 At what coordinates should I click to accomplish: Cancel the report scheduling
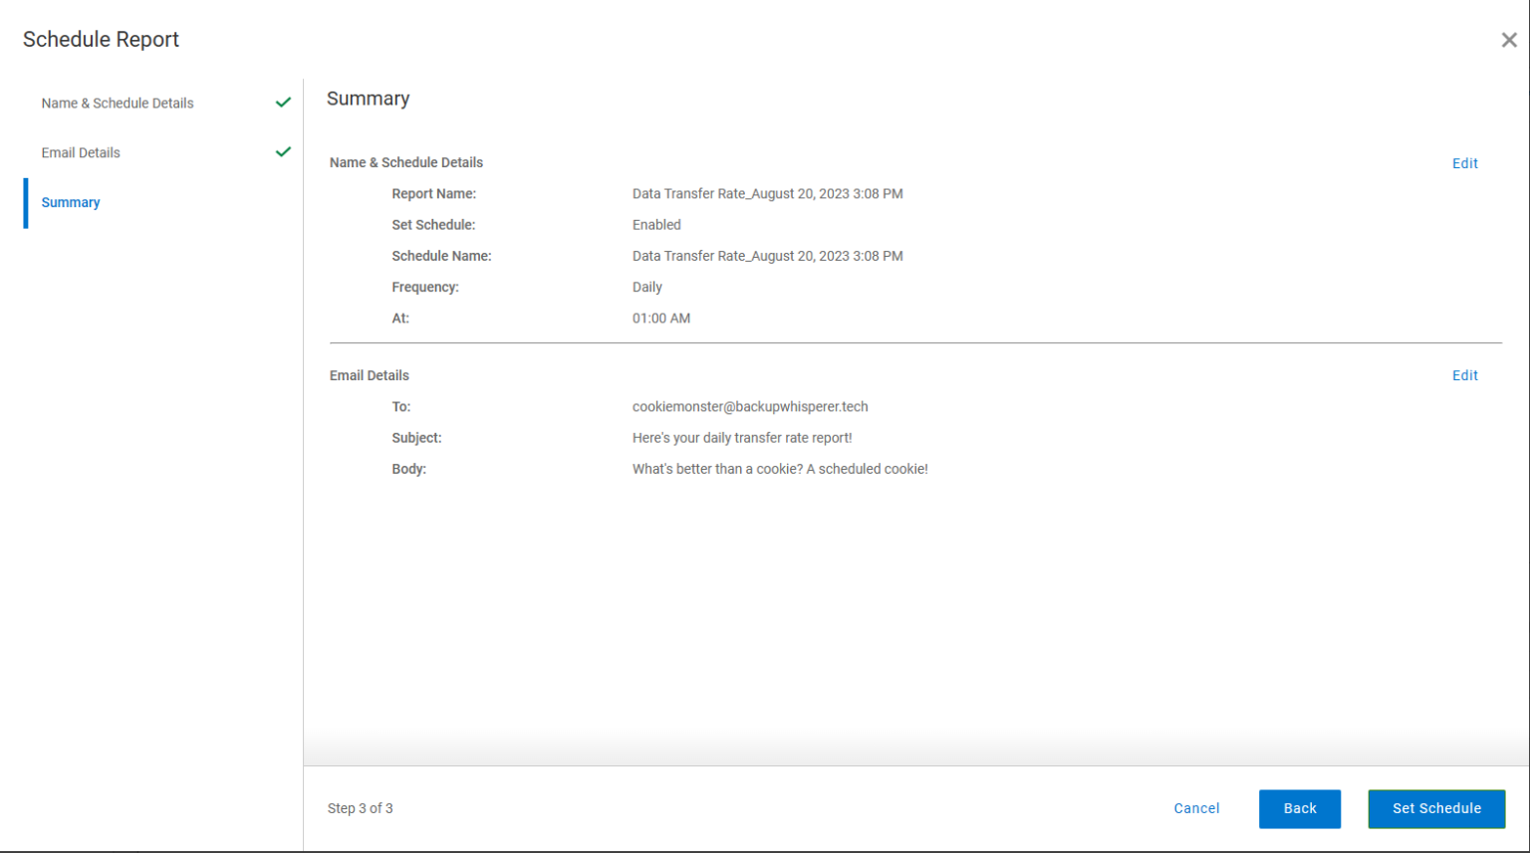(1195, 808)
